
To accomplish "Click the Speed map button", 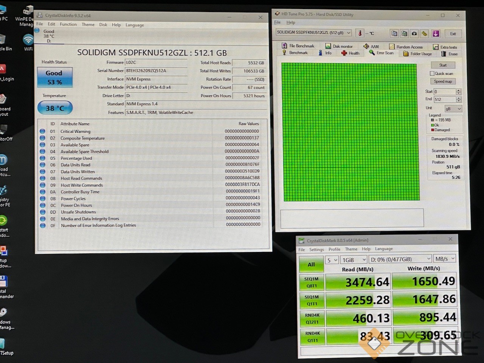I will (443, 81).
